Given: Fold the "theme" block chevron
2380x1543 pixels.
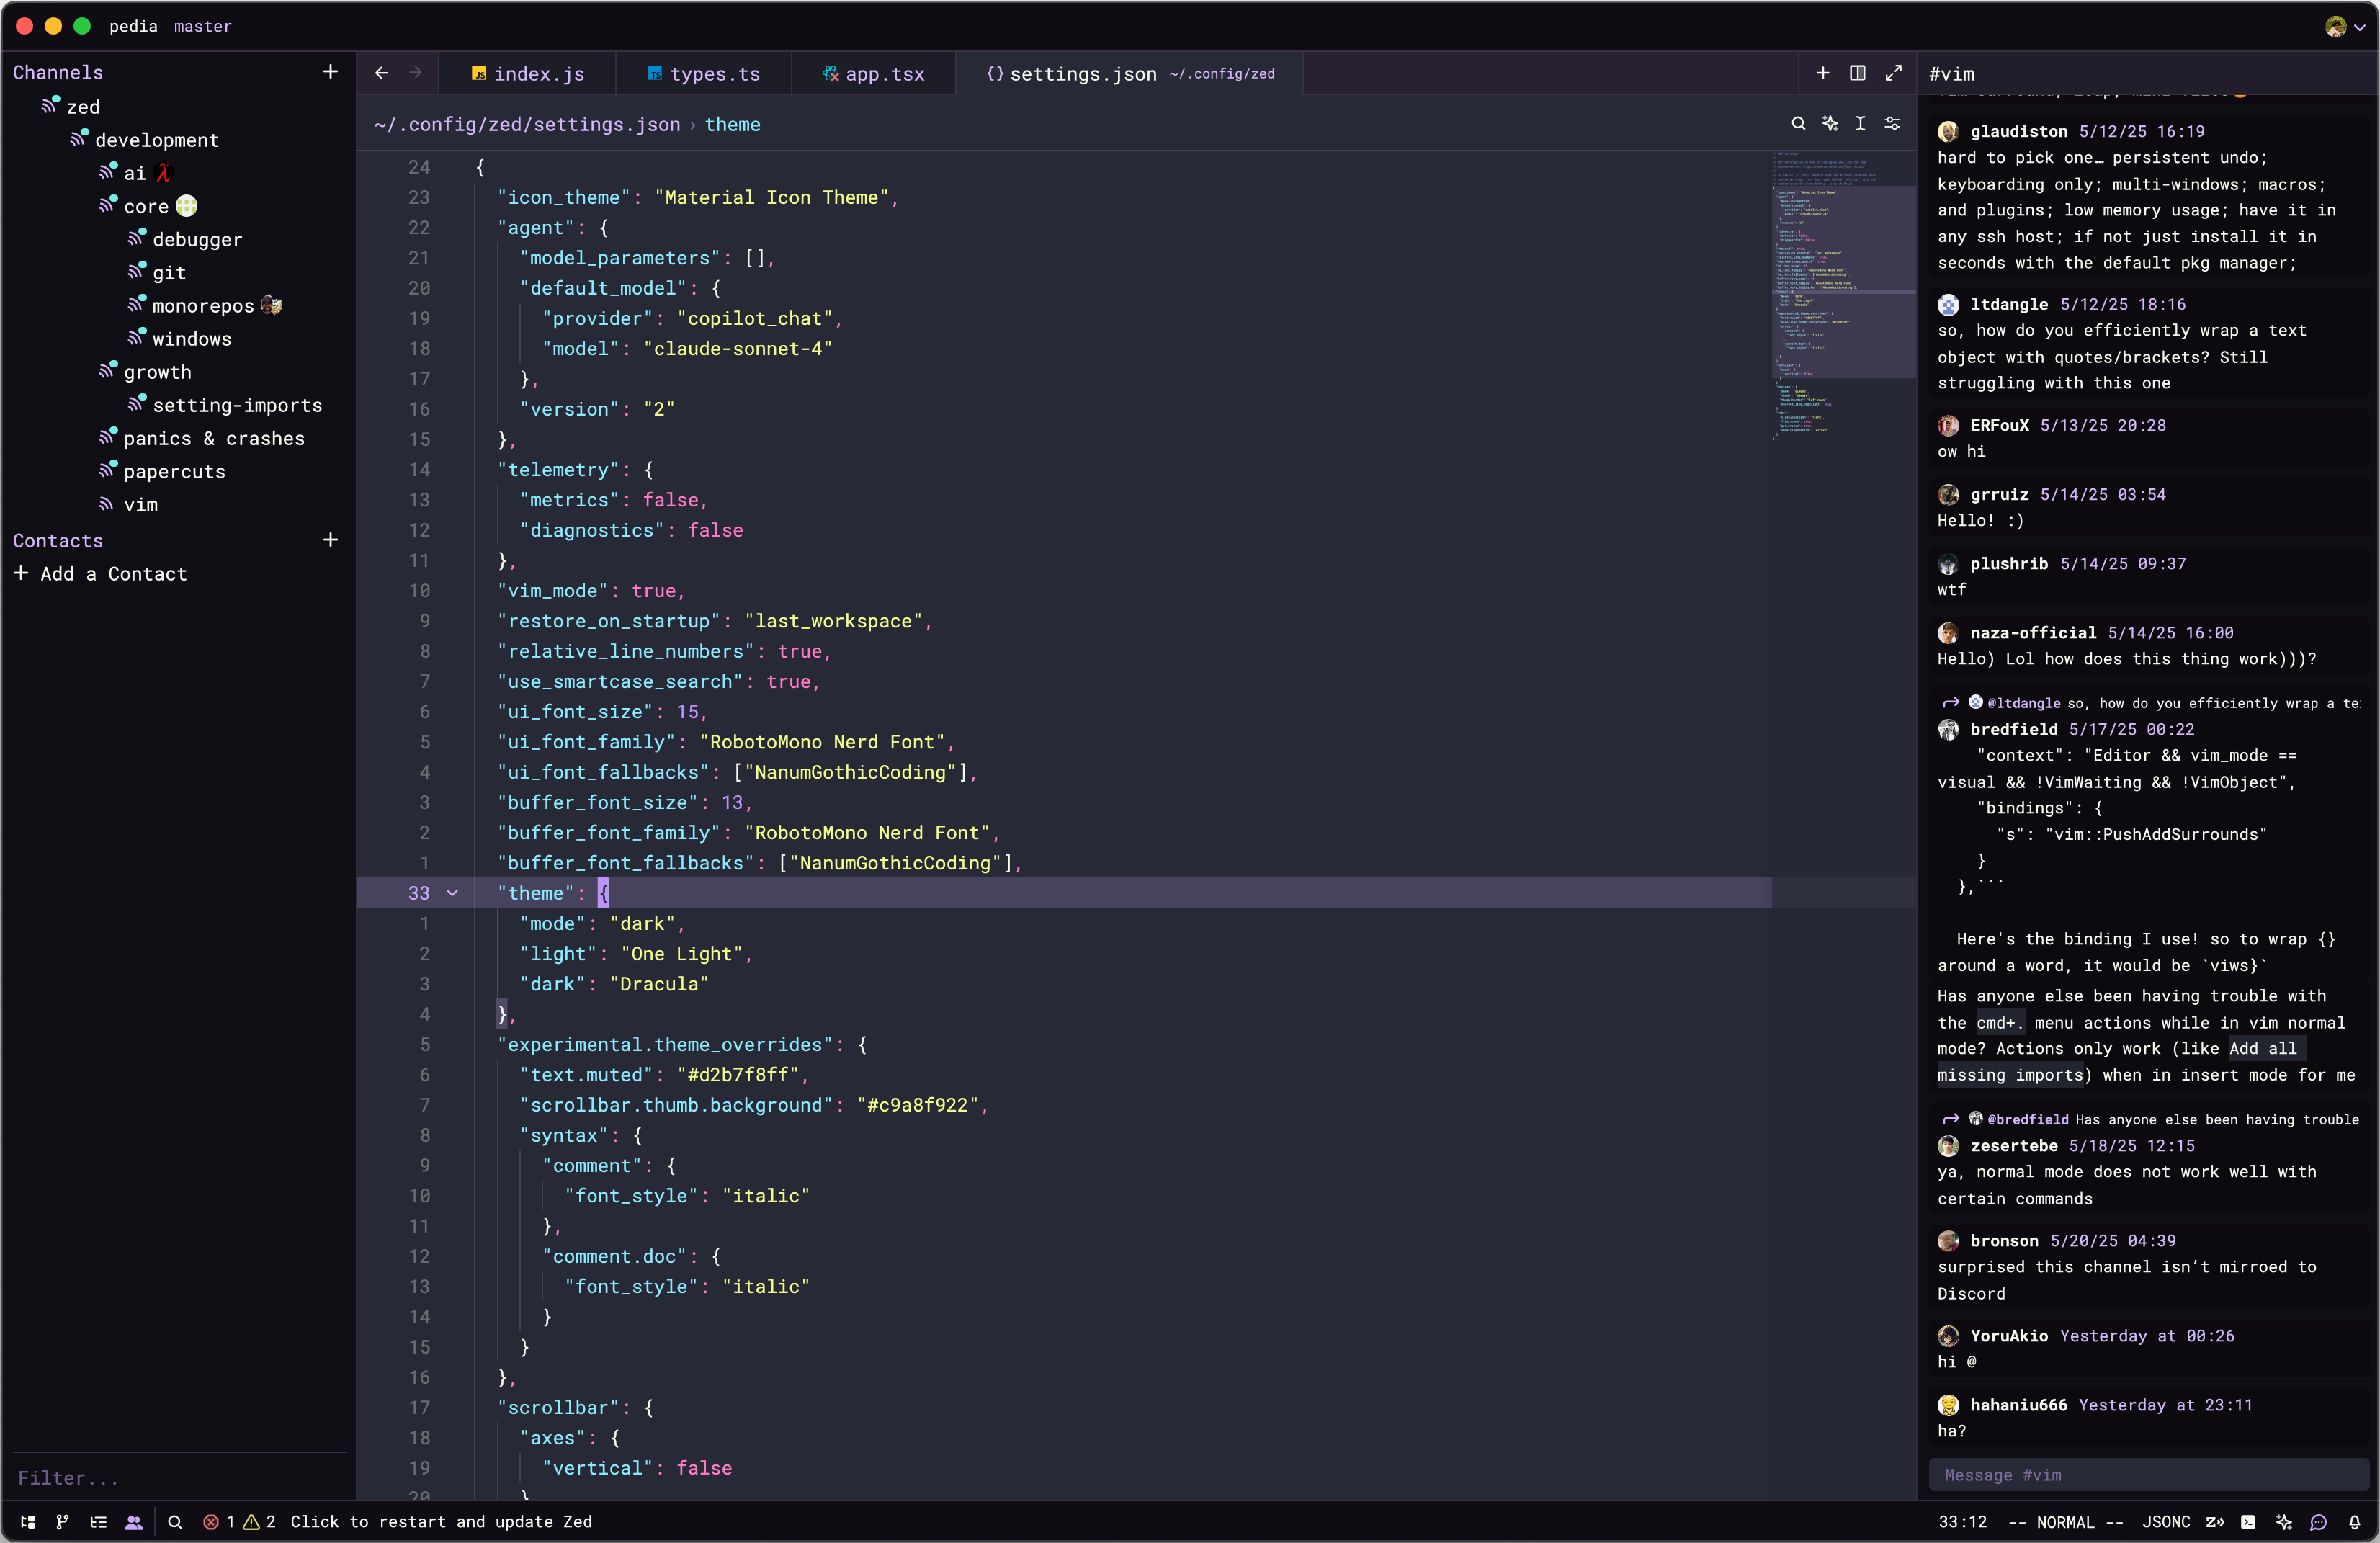Looking at the screenshot, I should pyautogui.click(x=452, y=893).
